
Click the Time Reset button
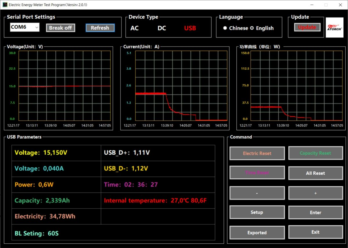257,173
